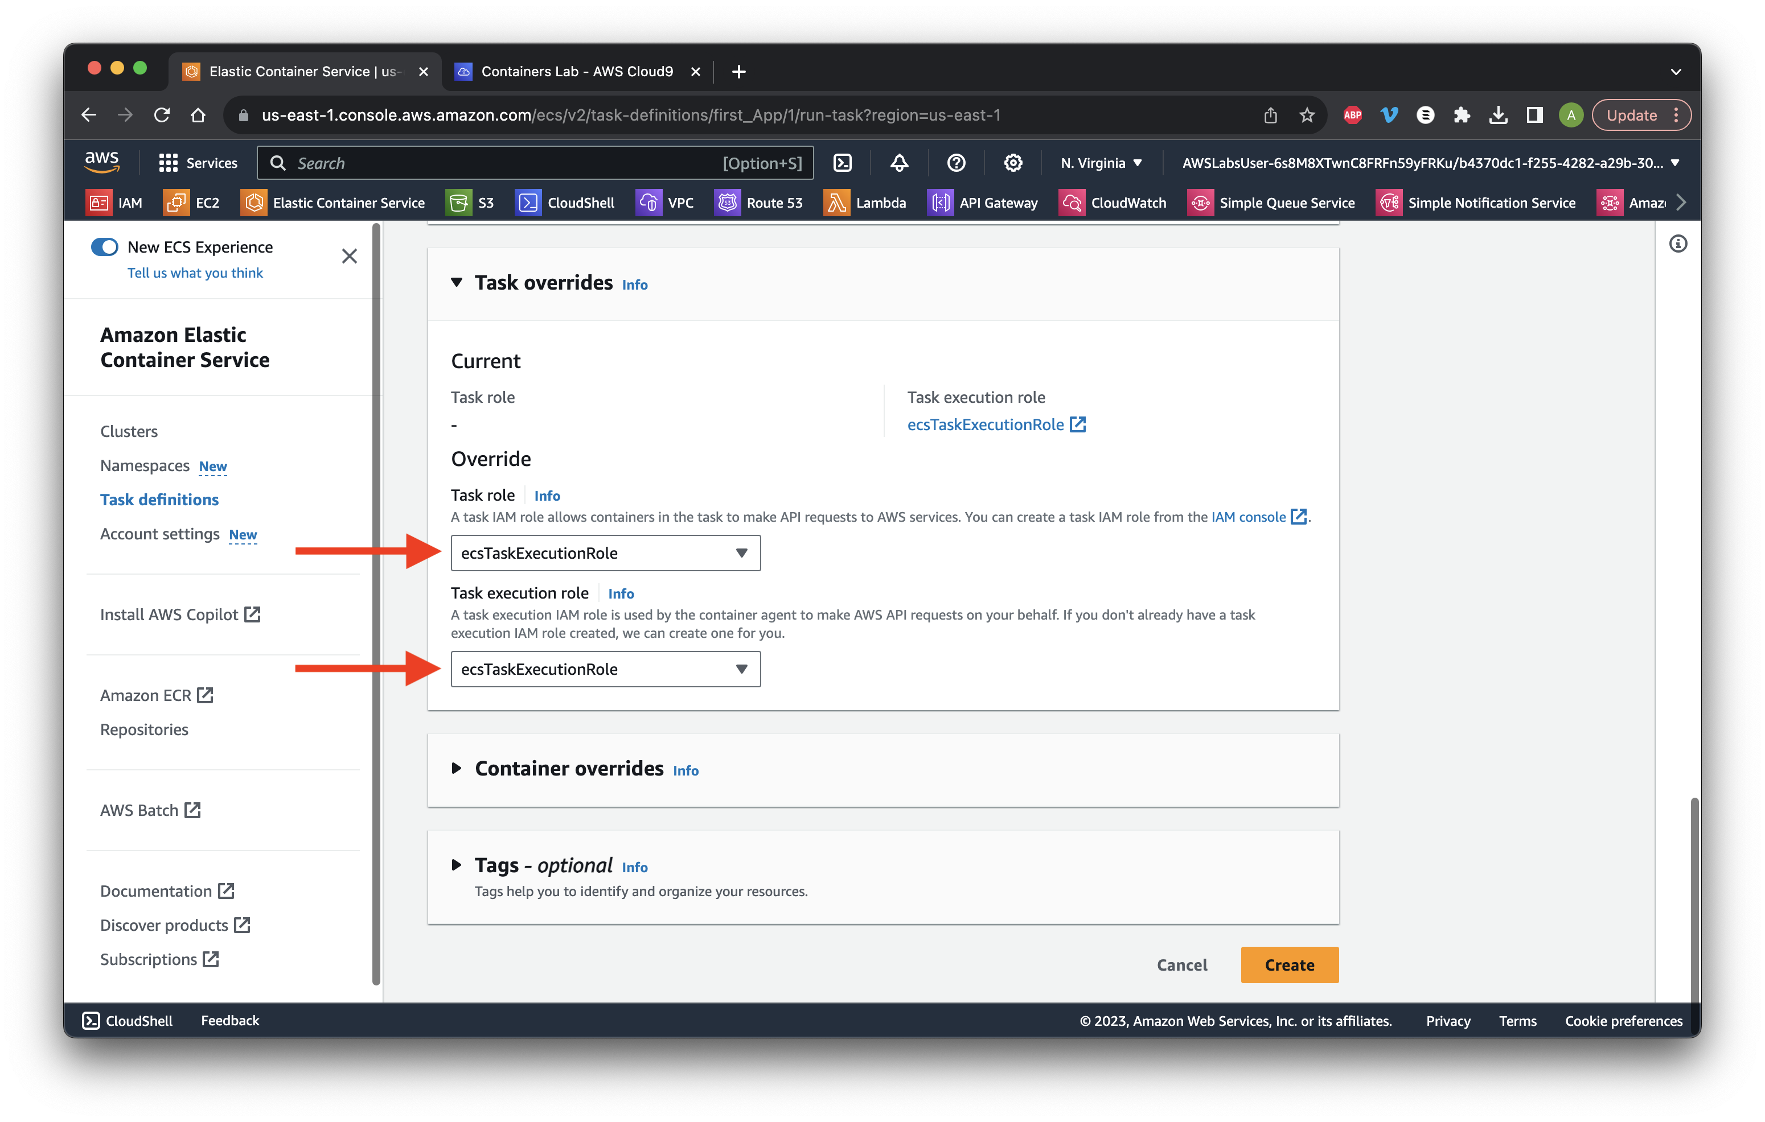1765x1122 pixels.
Task: Open the VPC shortcut in favorites bar
Action: [x=665, y=203]
